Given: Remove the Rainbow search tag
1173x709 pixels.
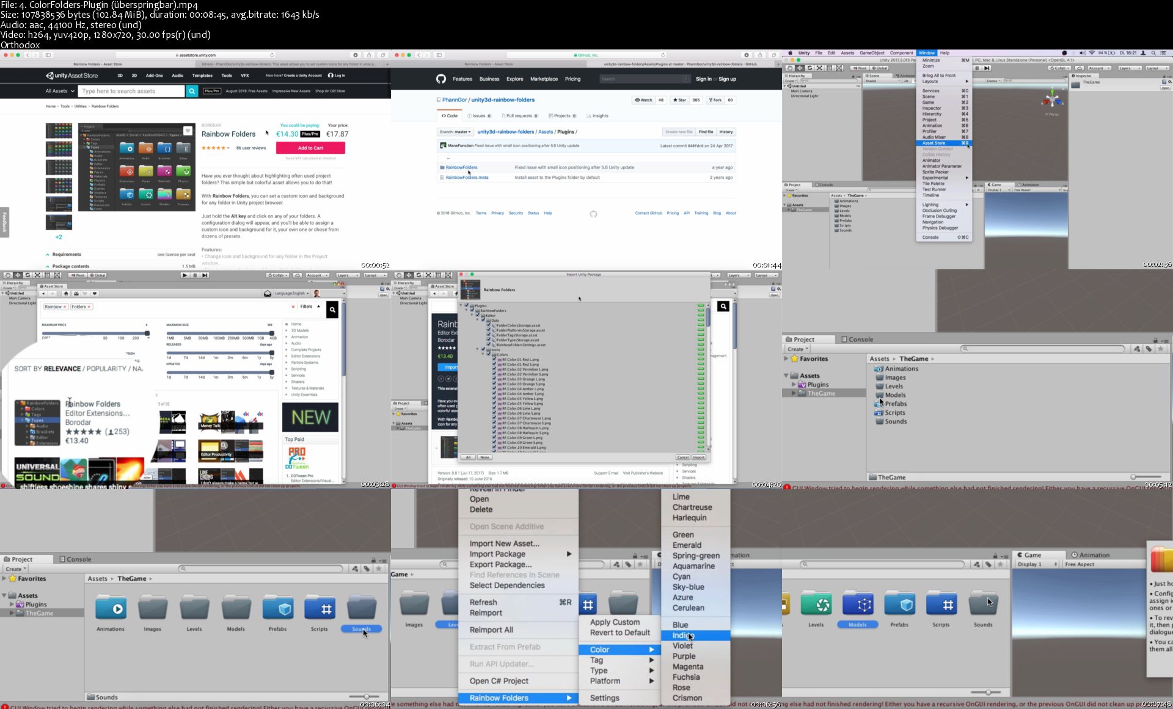Looking at the screenshot, I should click(65, 307).
